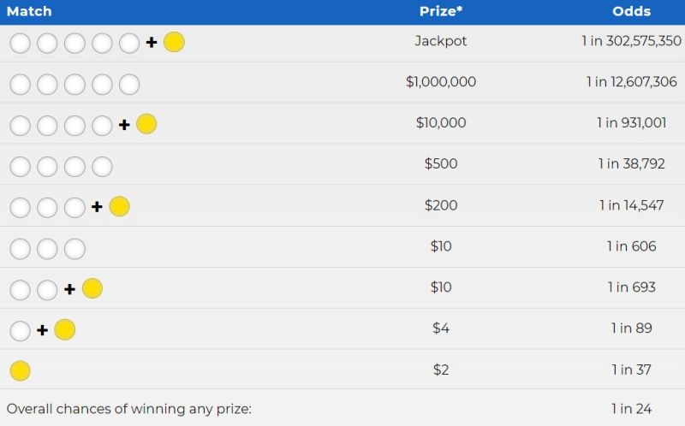Click the yellow ball in the $200 row
The width and height of the screenshot is (685, 426).
[x=119, y=206]
